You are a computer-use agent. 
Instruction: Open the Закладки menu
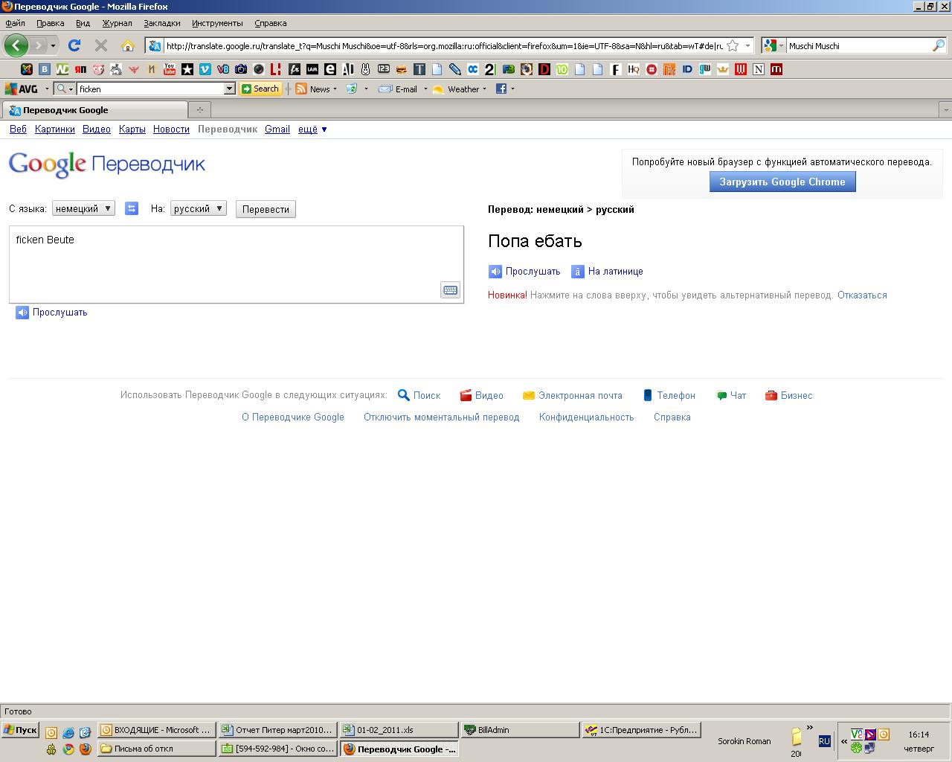pos(162,23)
